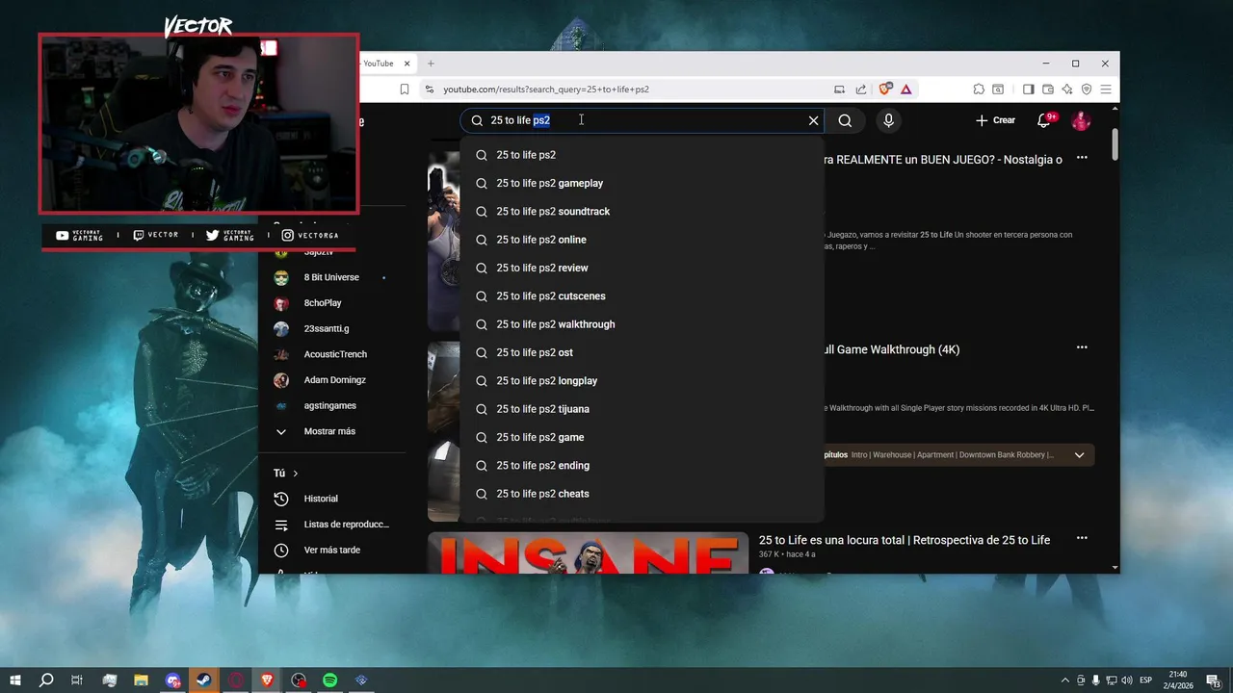The width and height of the screenshot is (1233, 693).
Task: Click the Brave Rewards triangle icon
Action: [906, 89]
